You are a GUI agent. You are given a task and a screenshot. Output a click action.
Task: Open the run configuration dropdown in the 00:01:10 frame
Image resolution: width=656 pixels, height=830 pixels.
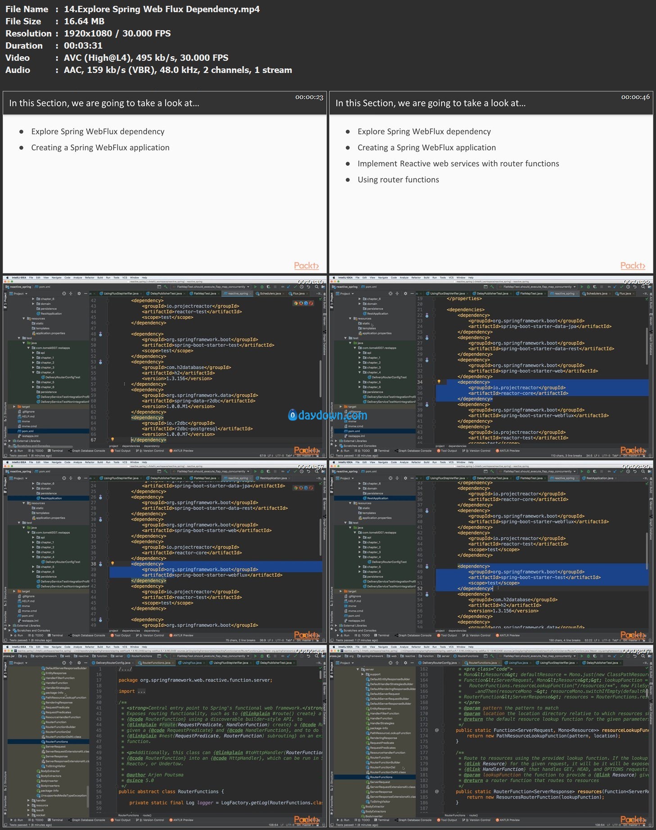(213, 287)
